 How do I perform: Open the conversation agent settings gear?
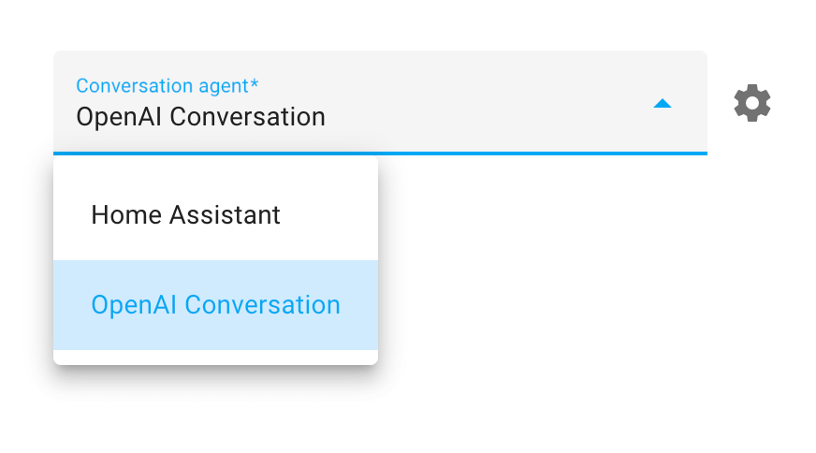(x=751, y=103)
